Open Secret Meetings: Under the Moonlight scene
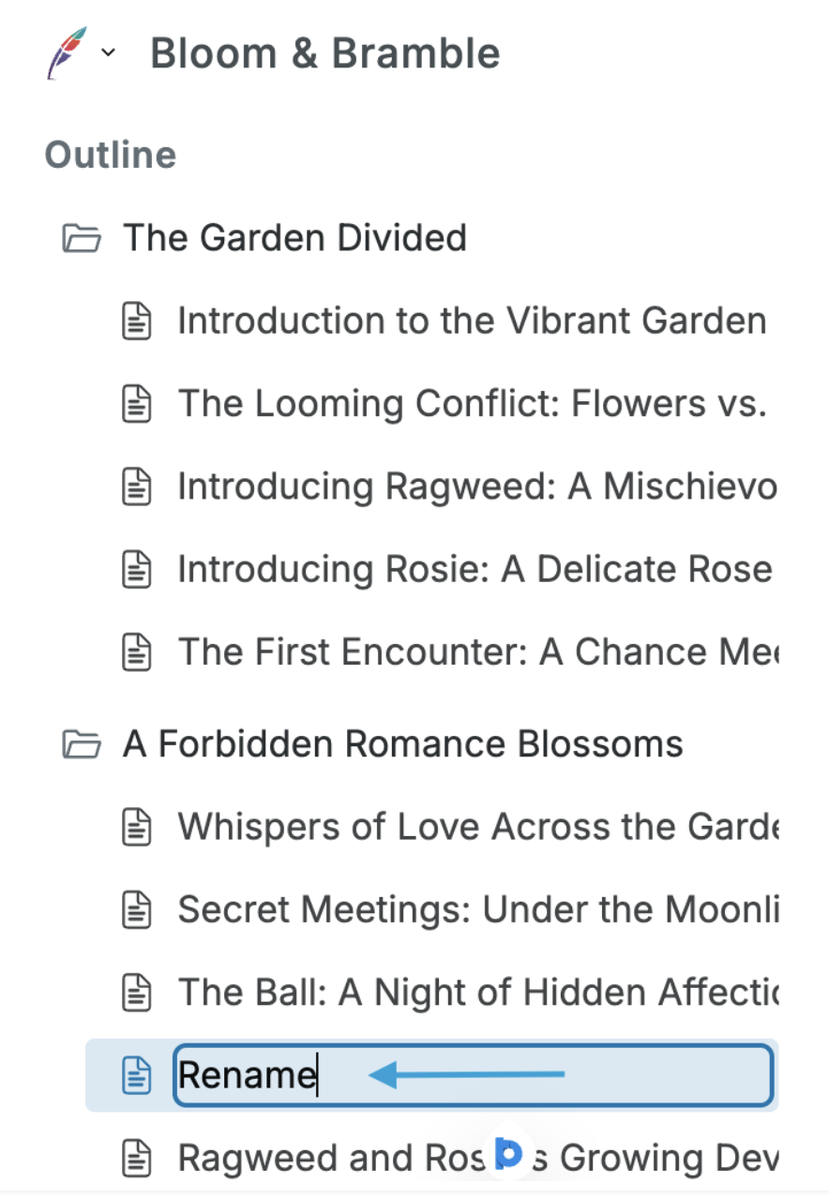The height and width of the screenshot is (1198, 829). coord(476,909)
